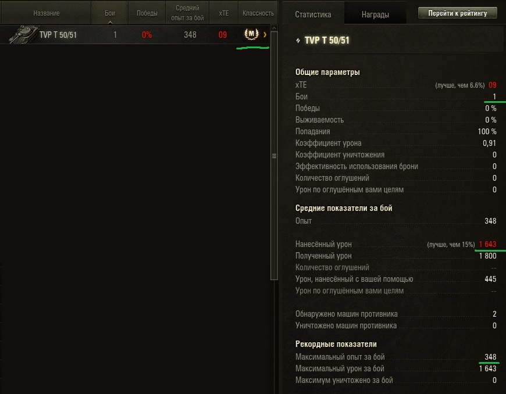Click Перейти к рейтингу button
This screenshot has height=394, width=506.
pyautogui.click(x=458, y=13)
